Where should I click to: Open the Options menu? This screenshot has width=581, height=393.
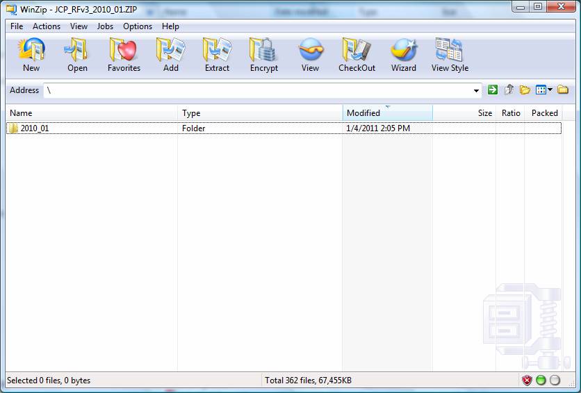coord(138,26)
